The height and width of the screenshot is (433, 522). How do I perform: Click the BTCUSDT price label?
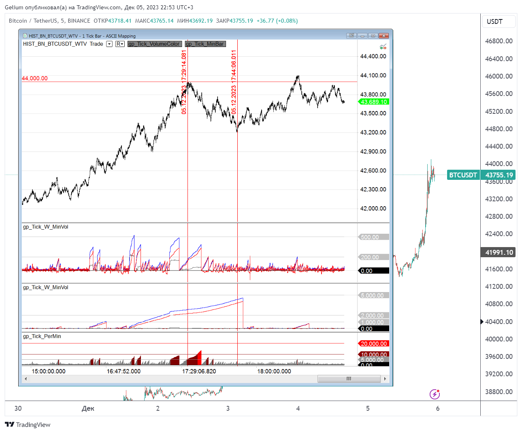coord(463,175)
